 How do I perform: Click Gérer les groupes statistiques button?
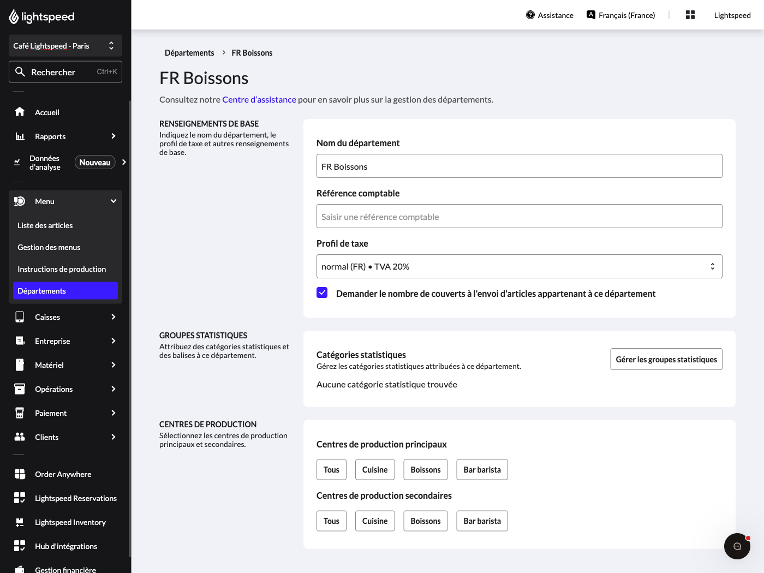coord(666,359)
